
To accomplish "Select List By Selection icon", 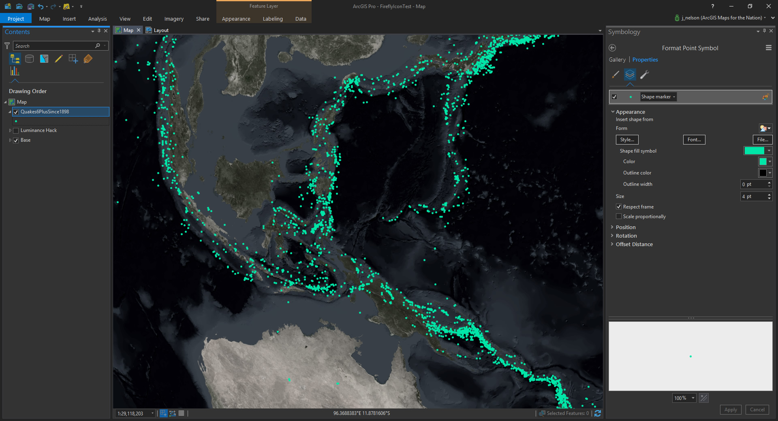I will coord(44,59).
